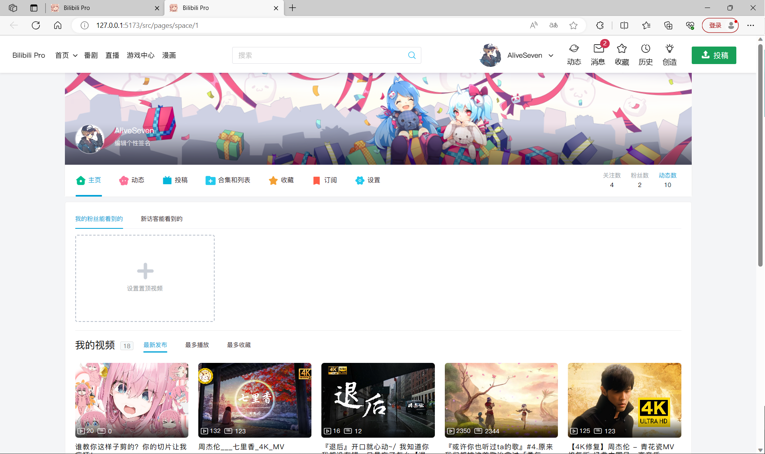Click the address bar URL
Viewport: 765px width, 454px height.
click(x=147, y=25)
